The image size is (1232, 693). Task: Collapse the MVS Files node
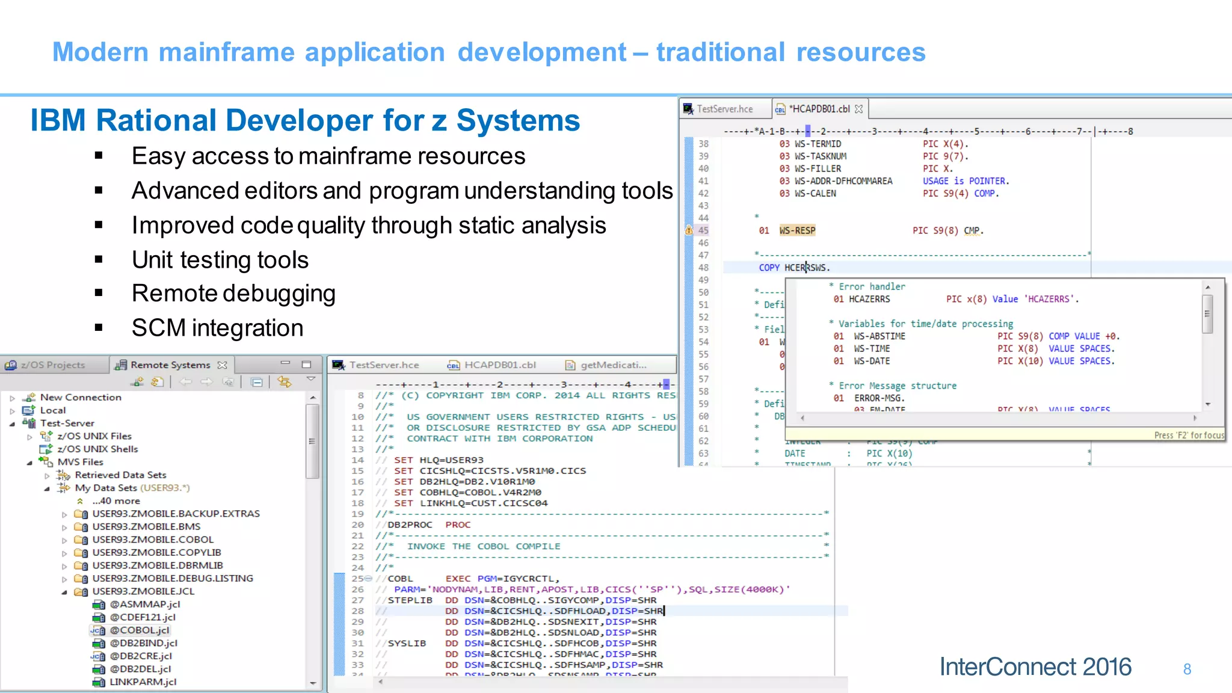29,463
